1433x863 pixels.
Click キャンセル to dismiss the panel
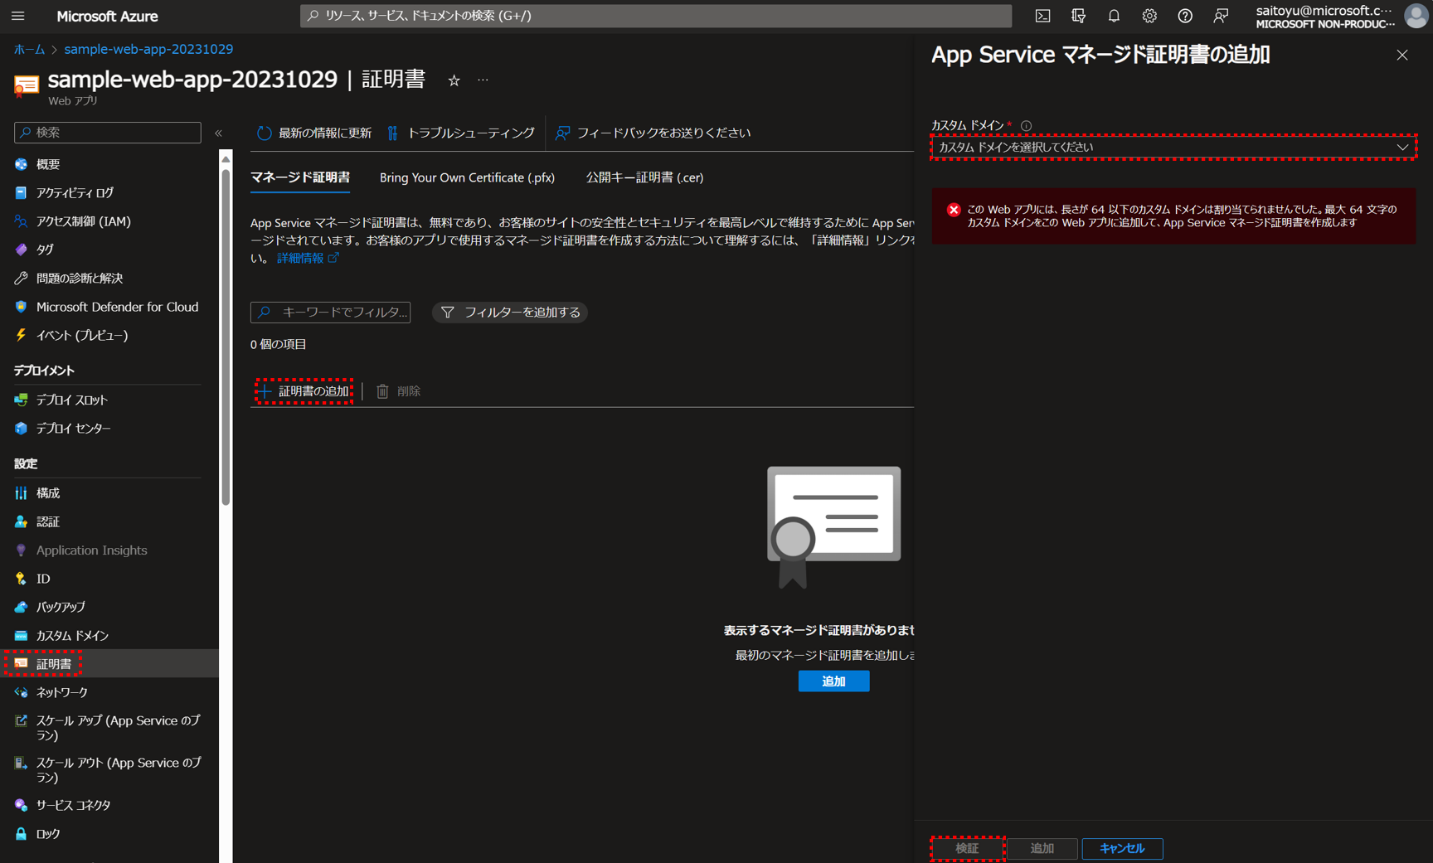point(1122,848)
